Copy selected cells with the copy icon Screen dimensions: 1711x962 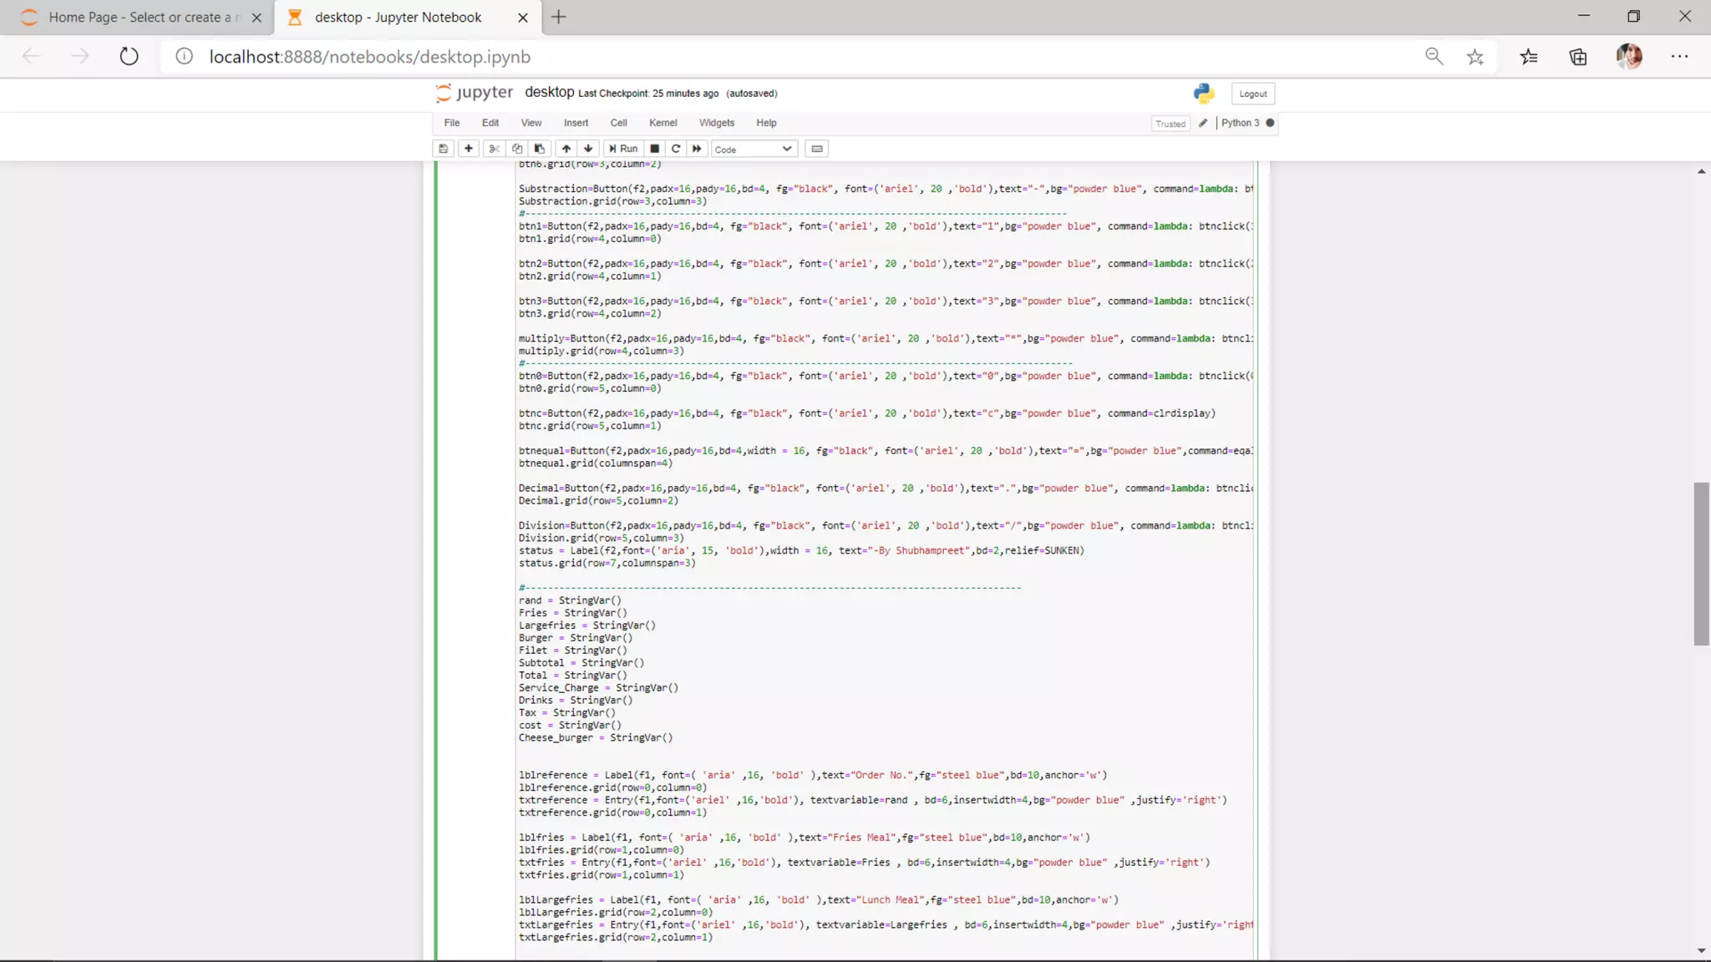(517, 149)
